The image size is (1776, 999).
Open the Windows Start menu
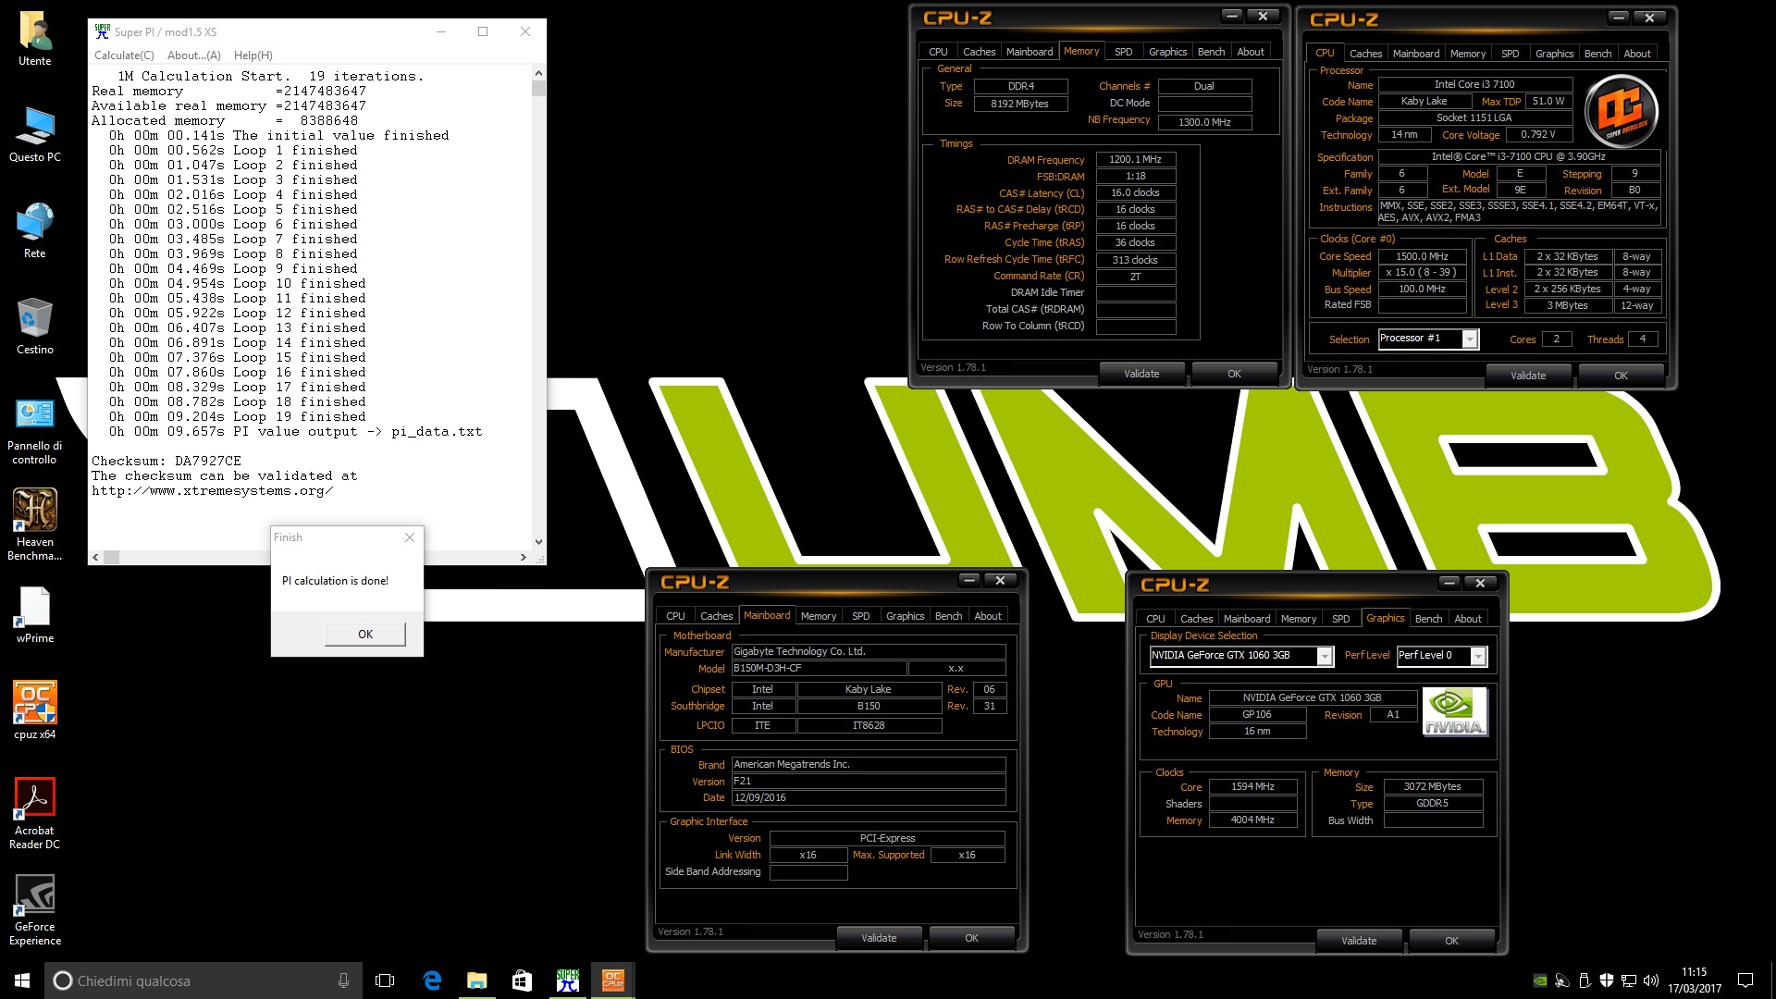pos(22,980)
